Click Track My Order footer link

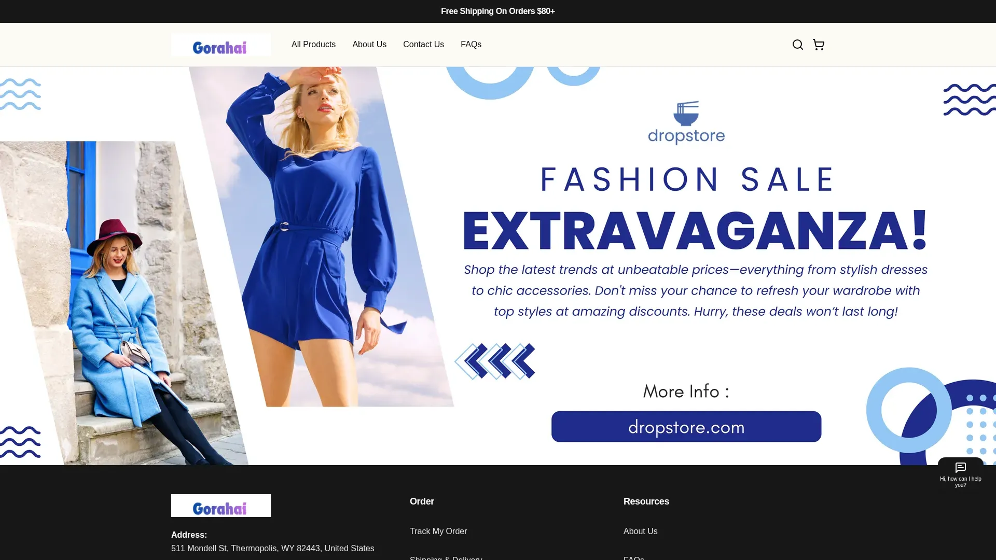[x=438, y=531]
